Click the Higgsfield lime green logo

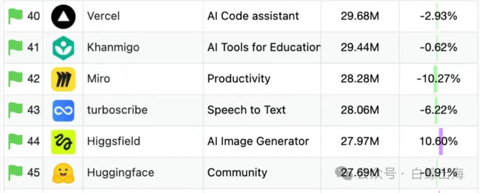(63, 142)
